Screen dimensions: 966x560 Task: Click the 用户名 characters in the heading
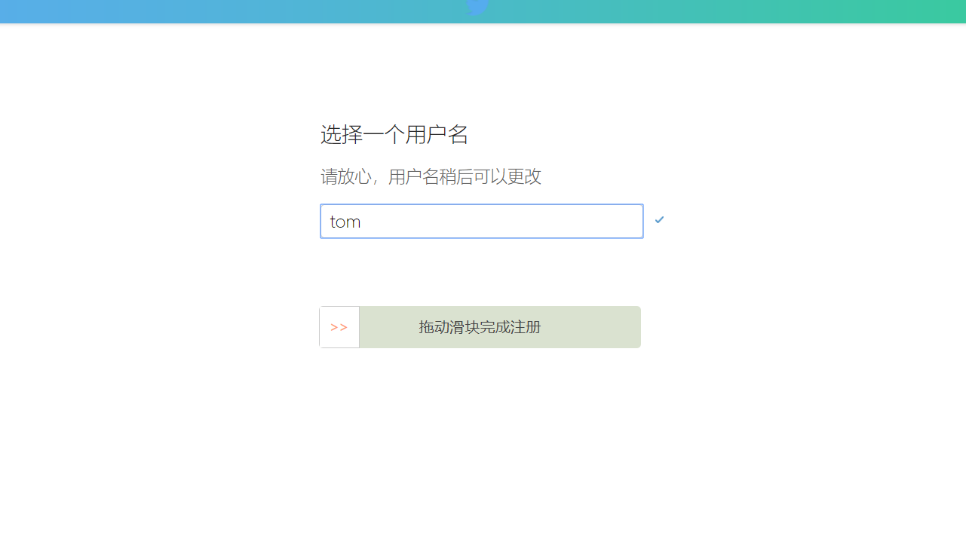437,135
